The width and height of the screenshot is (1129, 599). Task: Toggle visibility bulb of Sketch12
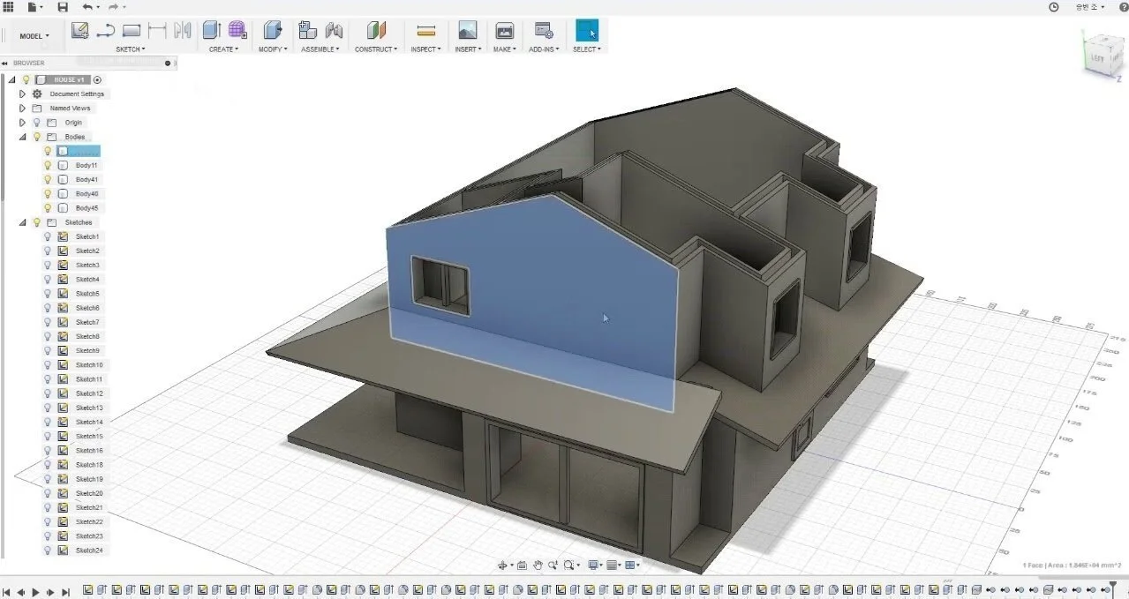point(48,393)
